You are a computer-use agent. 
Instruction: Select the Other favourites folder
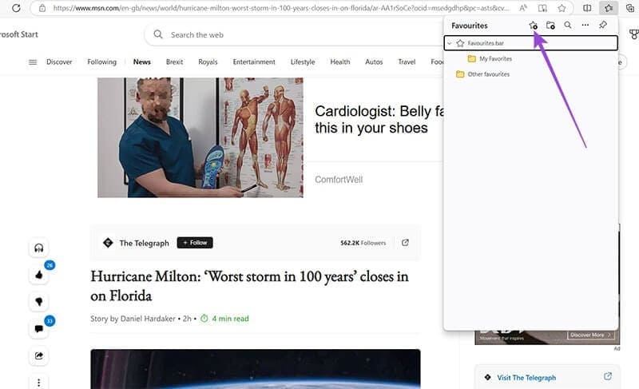pos(488,74)
